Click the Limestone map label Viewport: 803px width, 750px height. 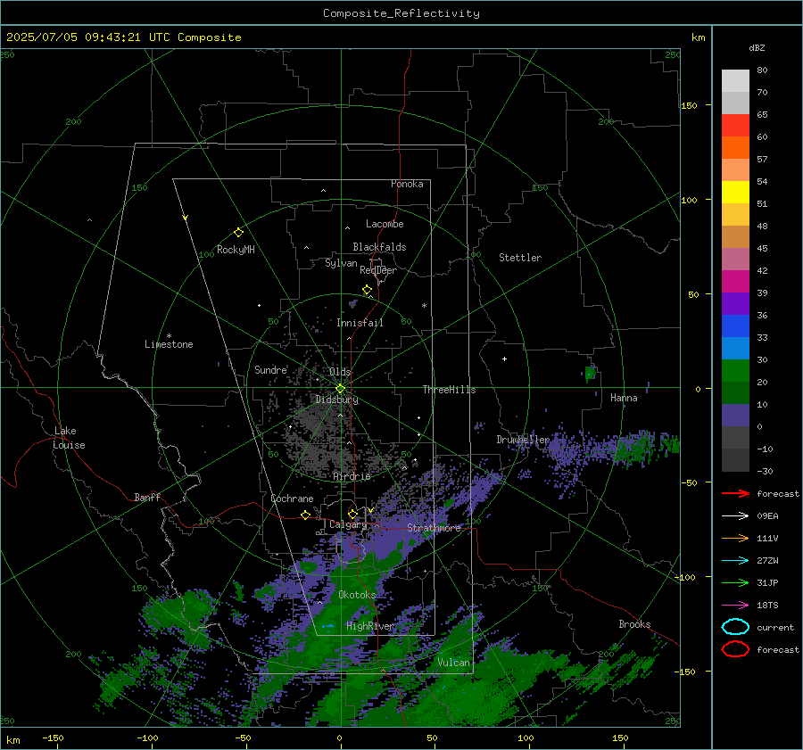[x=169, y=344]
